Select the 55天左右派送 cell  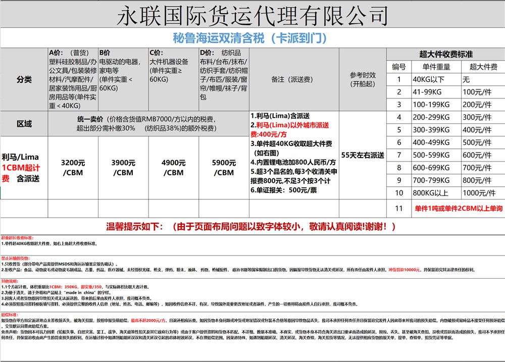(x=363, y=155)
